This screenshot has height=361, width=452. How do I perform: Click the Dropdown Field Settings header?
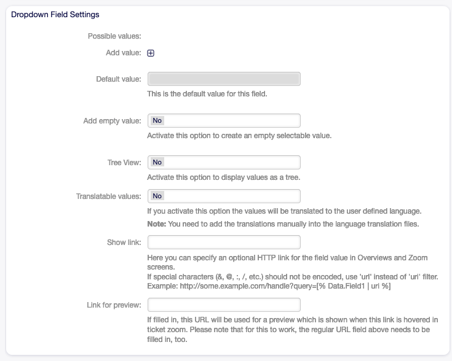coord(55,14)
